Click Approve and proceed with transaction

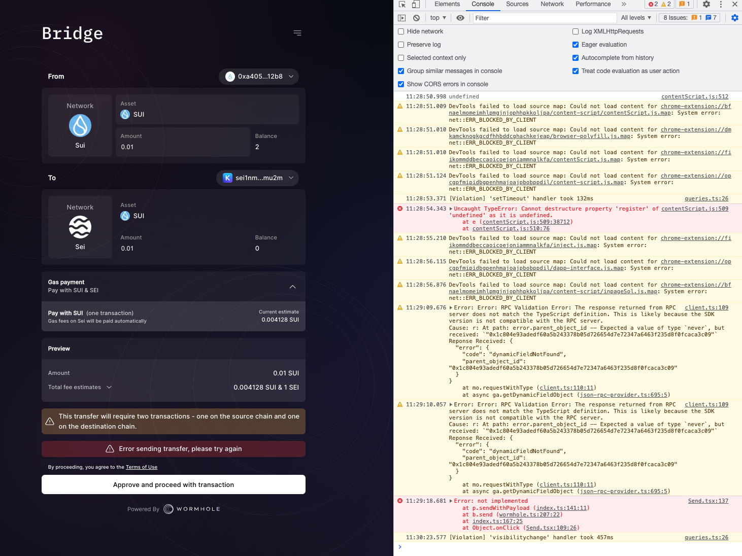173,484
